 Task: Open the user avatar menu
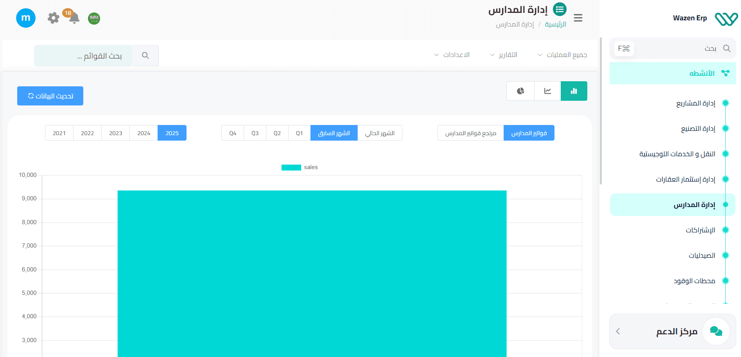tap(26, 18)
